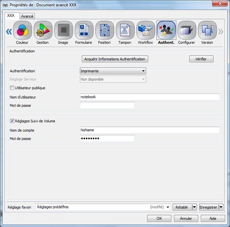Close the Propriétés dialog window
The width and height of the screenshot is (230, 227).
coord(220,4)
